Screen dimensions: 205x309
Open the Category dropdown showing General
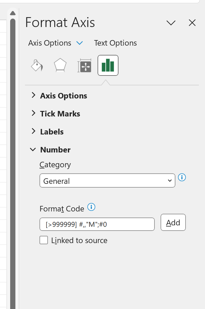click(107, 180)
